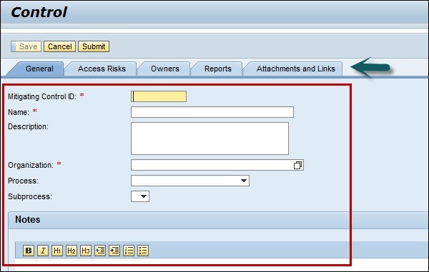
Task: Open Organization value help icon
Action: (297, 165)
